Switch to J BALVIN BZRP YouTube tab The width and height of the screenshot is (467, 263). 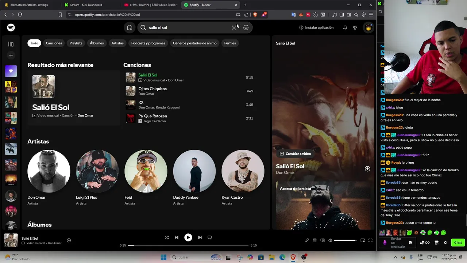coord(150,5)
